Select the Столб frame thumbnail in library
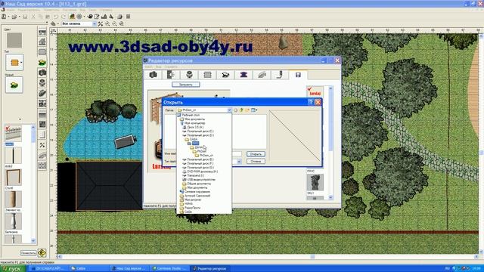This screenshot has width=484, height=272. pyautogui.click(x=13, y=178)
